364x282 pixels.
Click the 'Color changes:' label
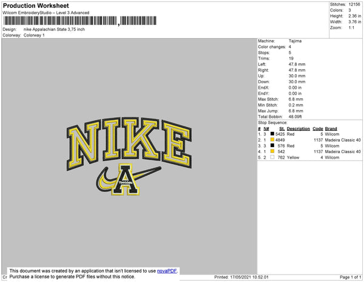click(x=272, y=47)
